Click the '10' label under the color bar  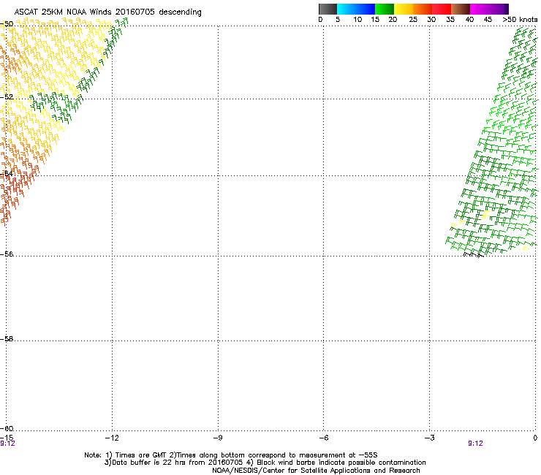[x=357, y=20]
